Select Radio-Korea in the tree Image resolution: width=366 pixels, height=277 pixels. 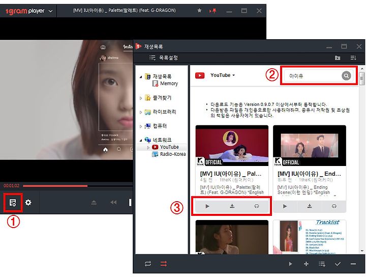point(169,154)
